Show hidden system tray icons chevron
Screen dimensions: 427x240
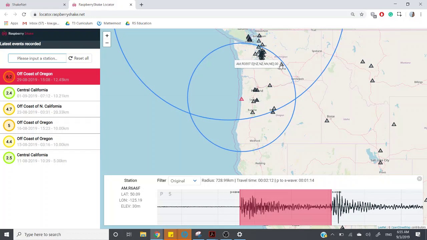(332, 234)
